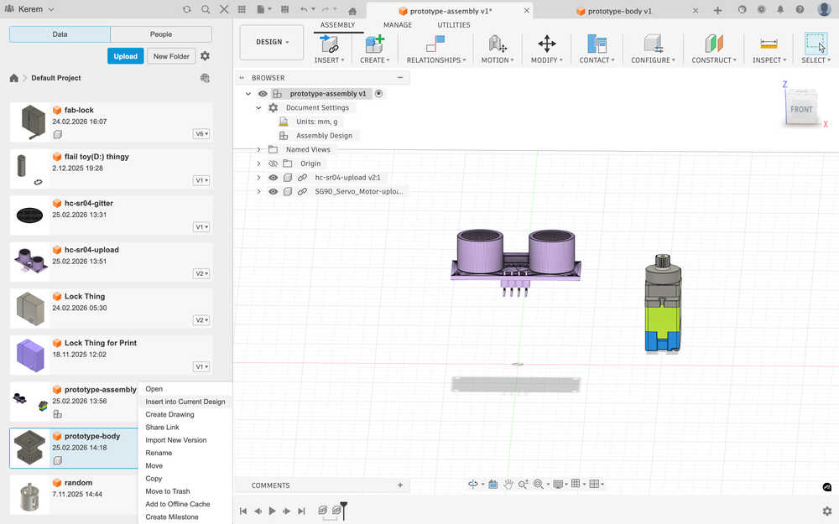Click the Insert tool icon
This screenshot has height=524, width=839.
coord(329,44)
